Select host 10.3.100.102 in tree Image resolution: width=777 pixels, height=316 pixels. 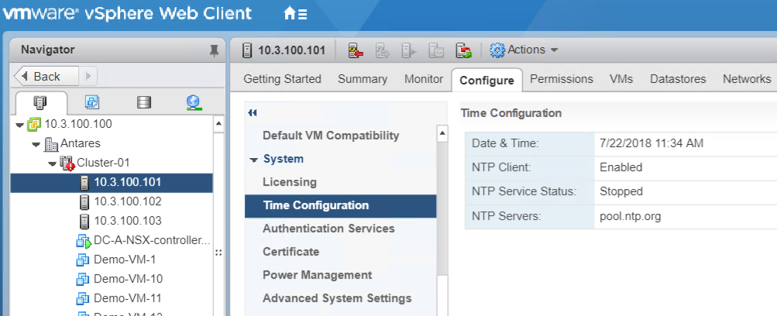click(x=127, y=201)
